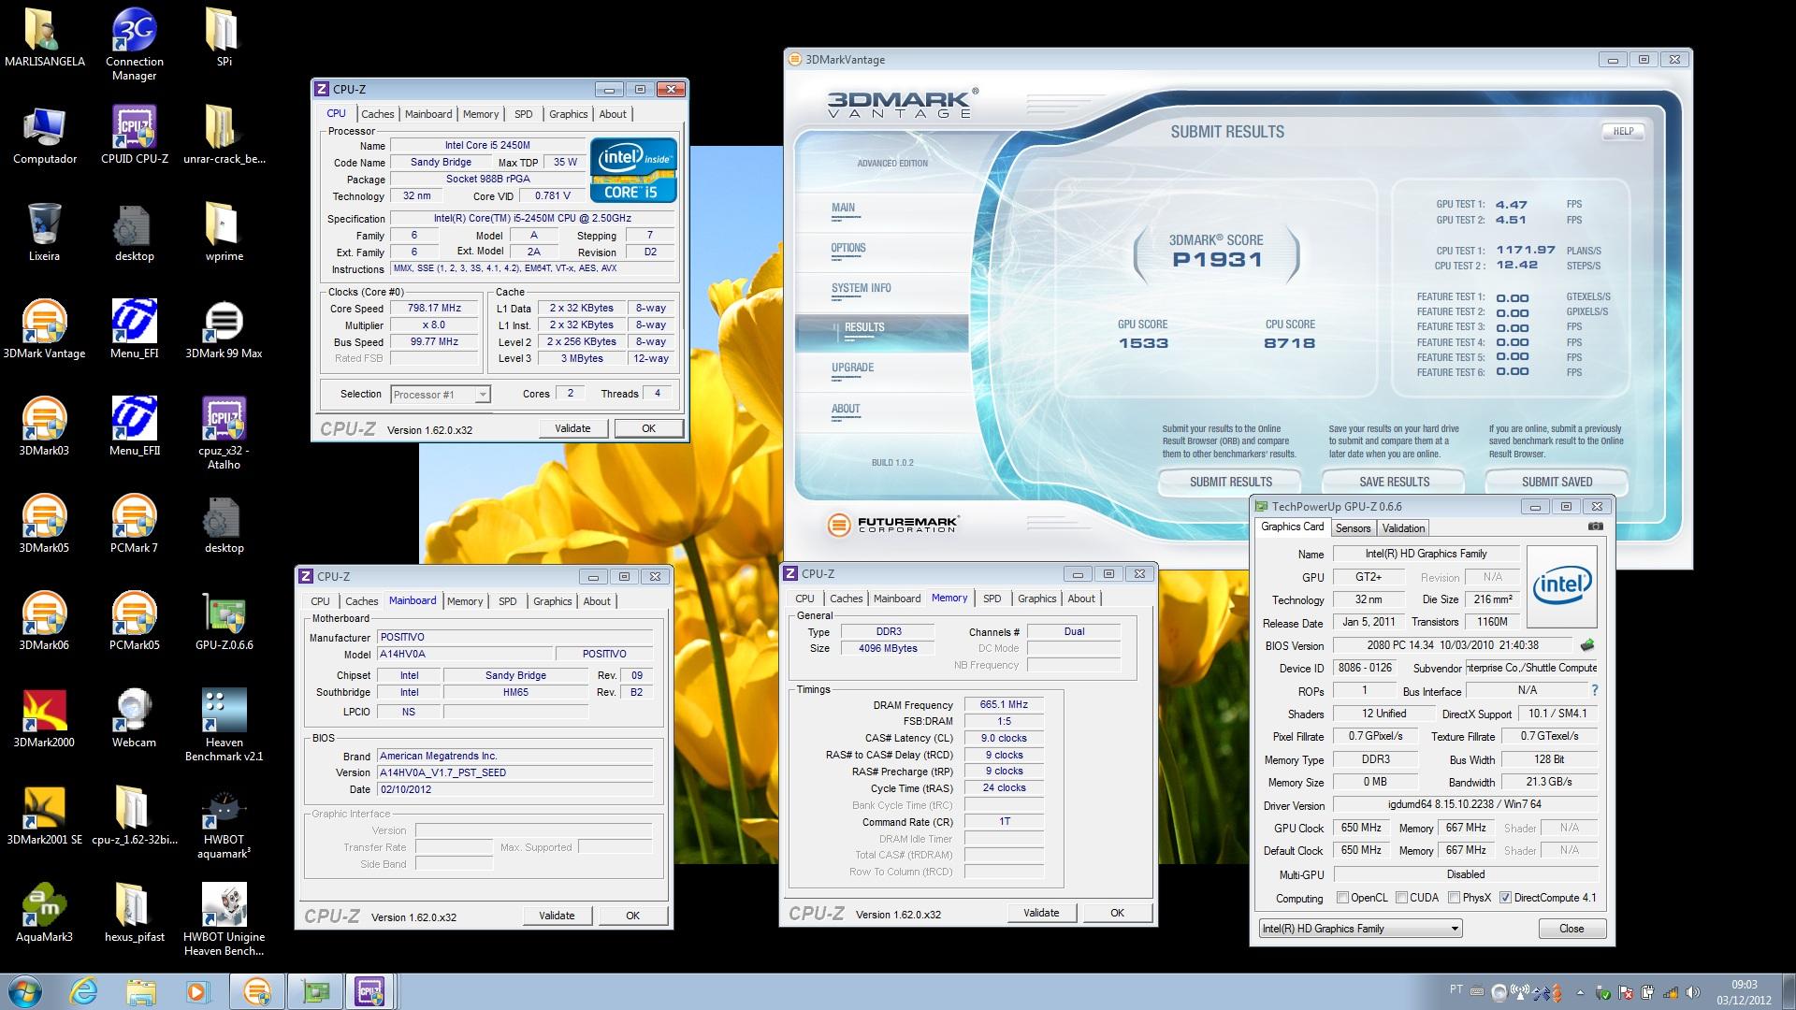
Task: Click the Intel logo in GPU-Z
Action: [1561, 586]
